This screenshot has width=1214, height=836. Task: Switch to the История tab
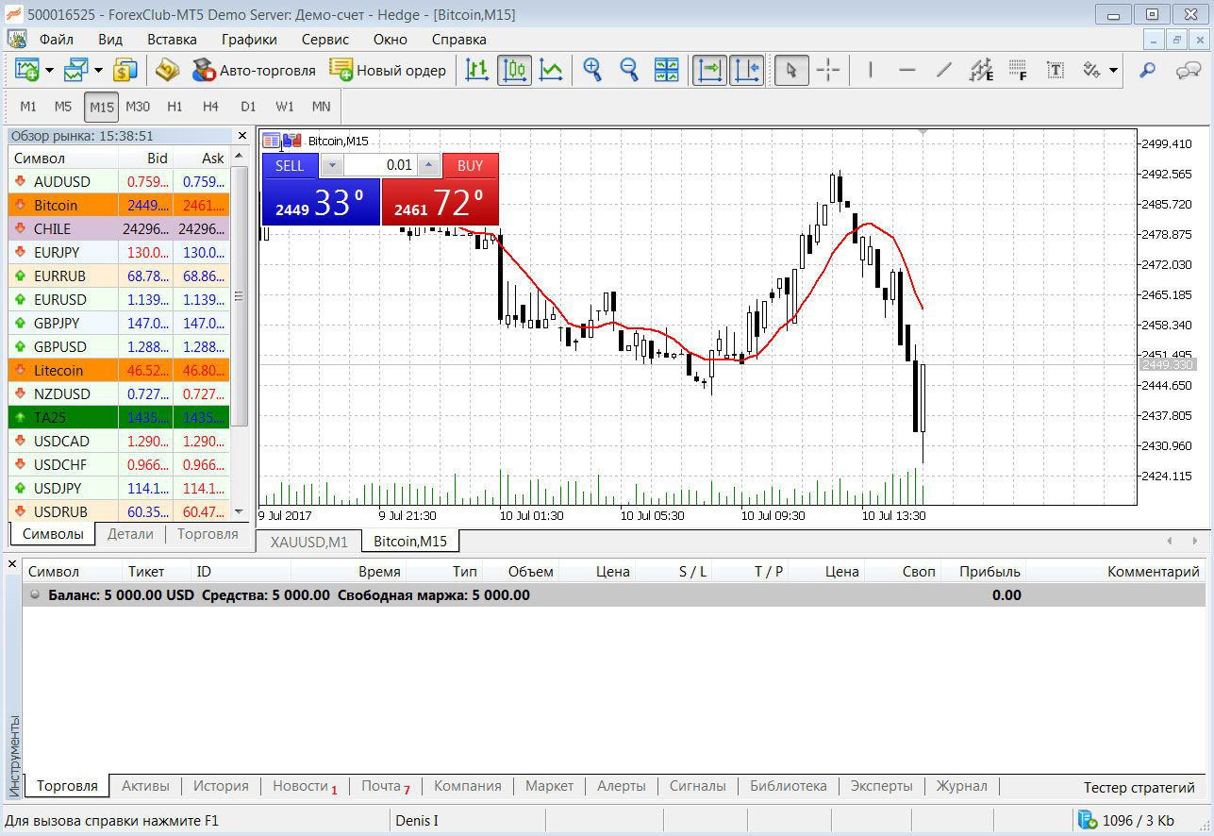[221, 786]
